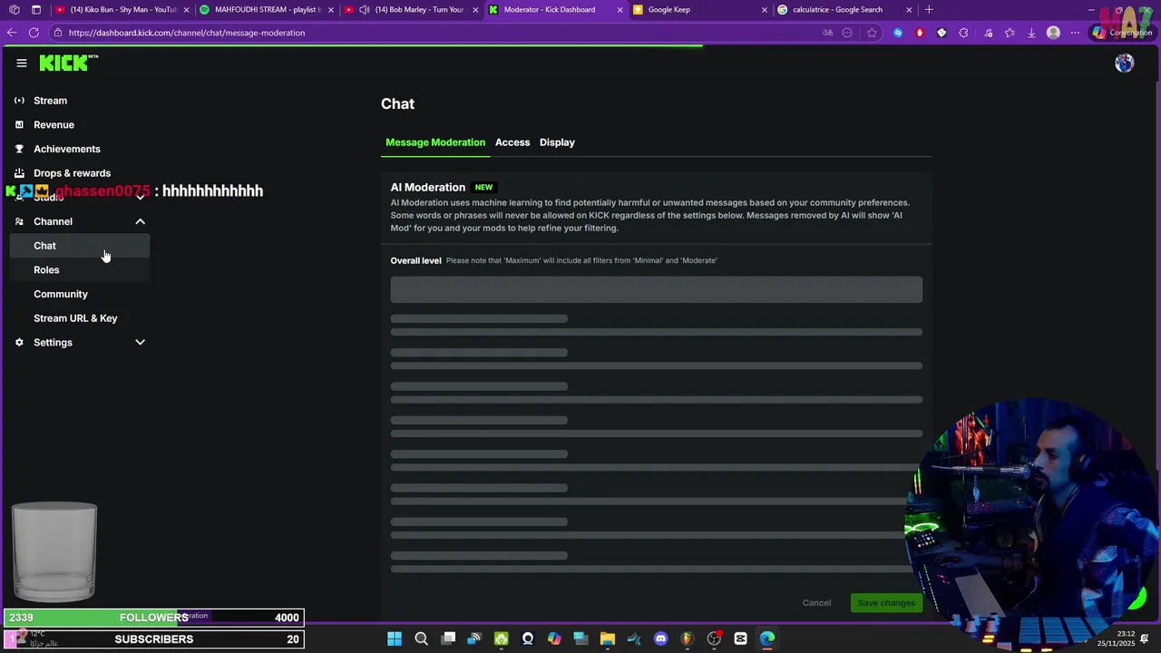1161x653 pixels.
Task: Open the profile avatar menu
Action: point(1124,63)
